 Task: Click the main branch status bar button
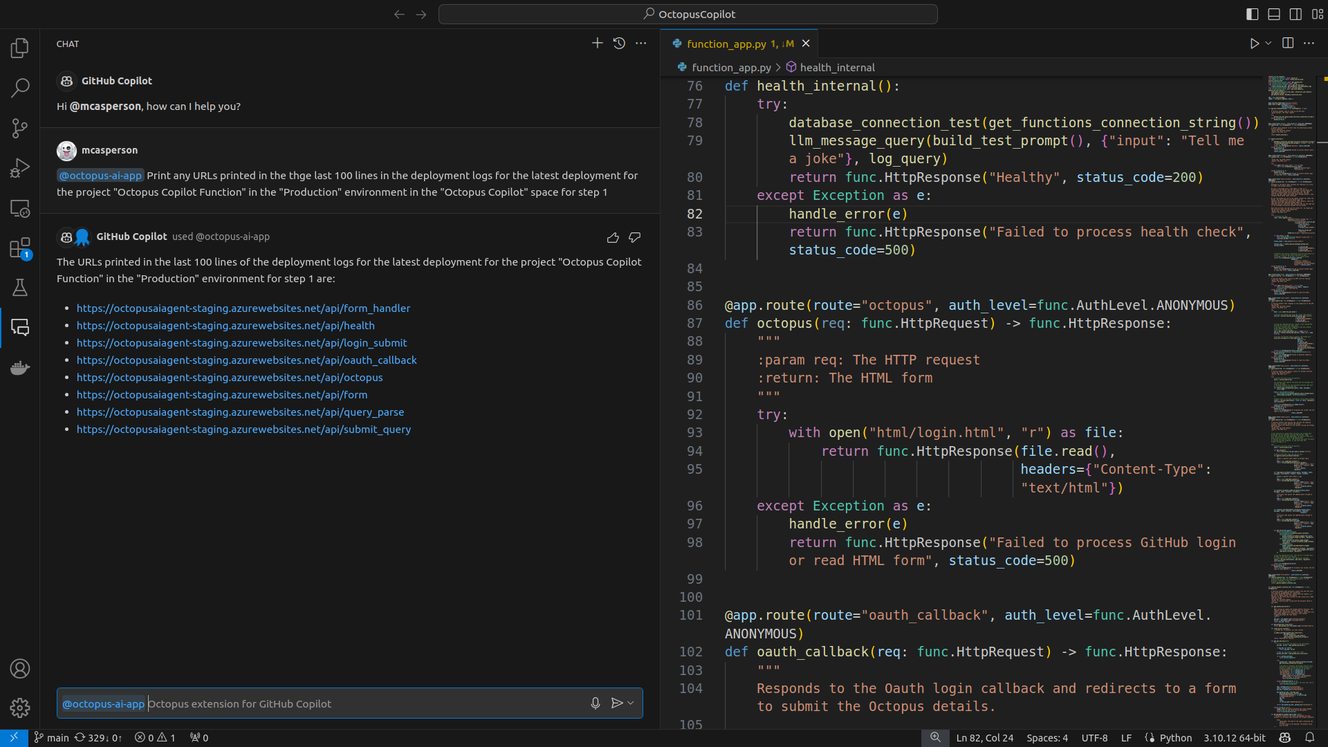(52, 738)
